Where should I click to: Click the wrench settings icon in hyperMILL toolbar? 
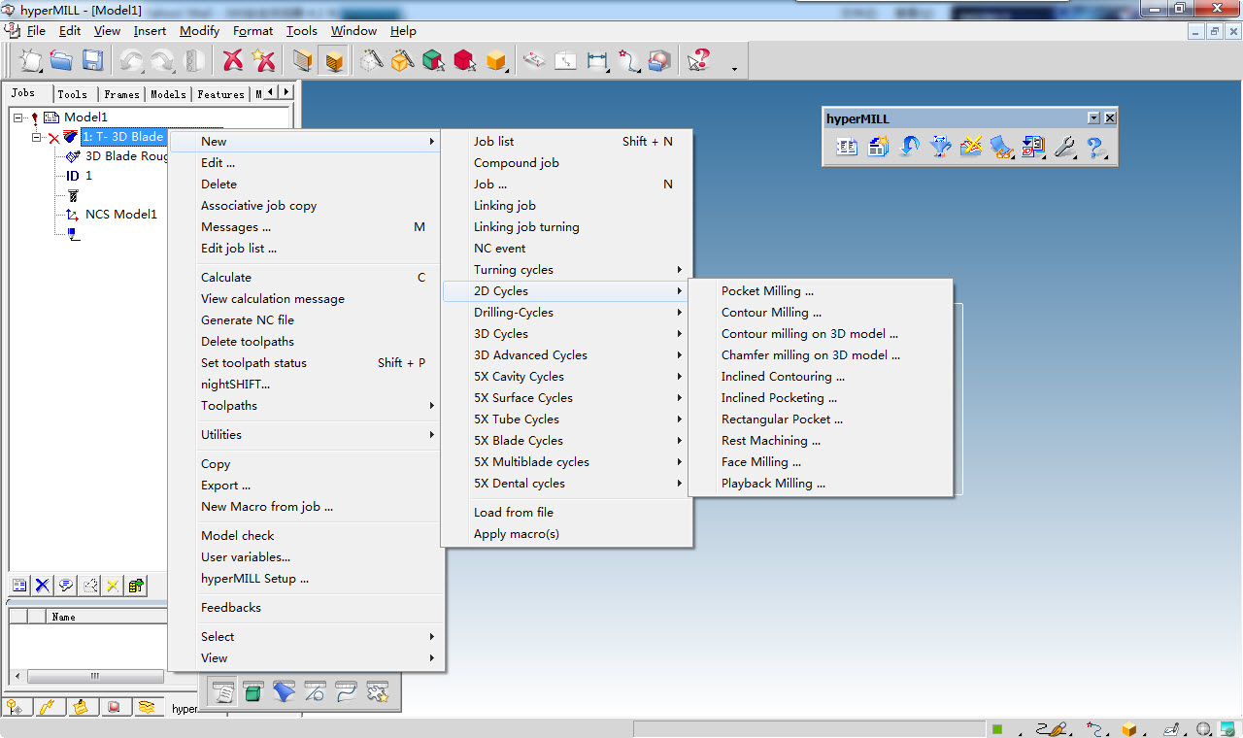[1064, 147]
